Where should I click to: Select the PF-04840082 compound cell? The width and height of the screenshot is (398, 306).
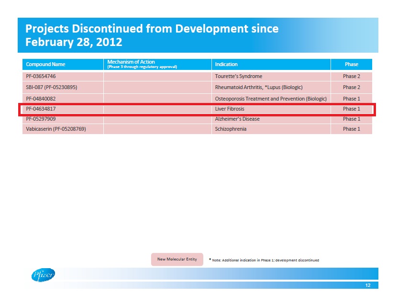click(x=41, y=99)
